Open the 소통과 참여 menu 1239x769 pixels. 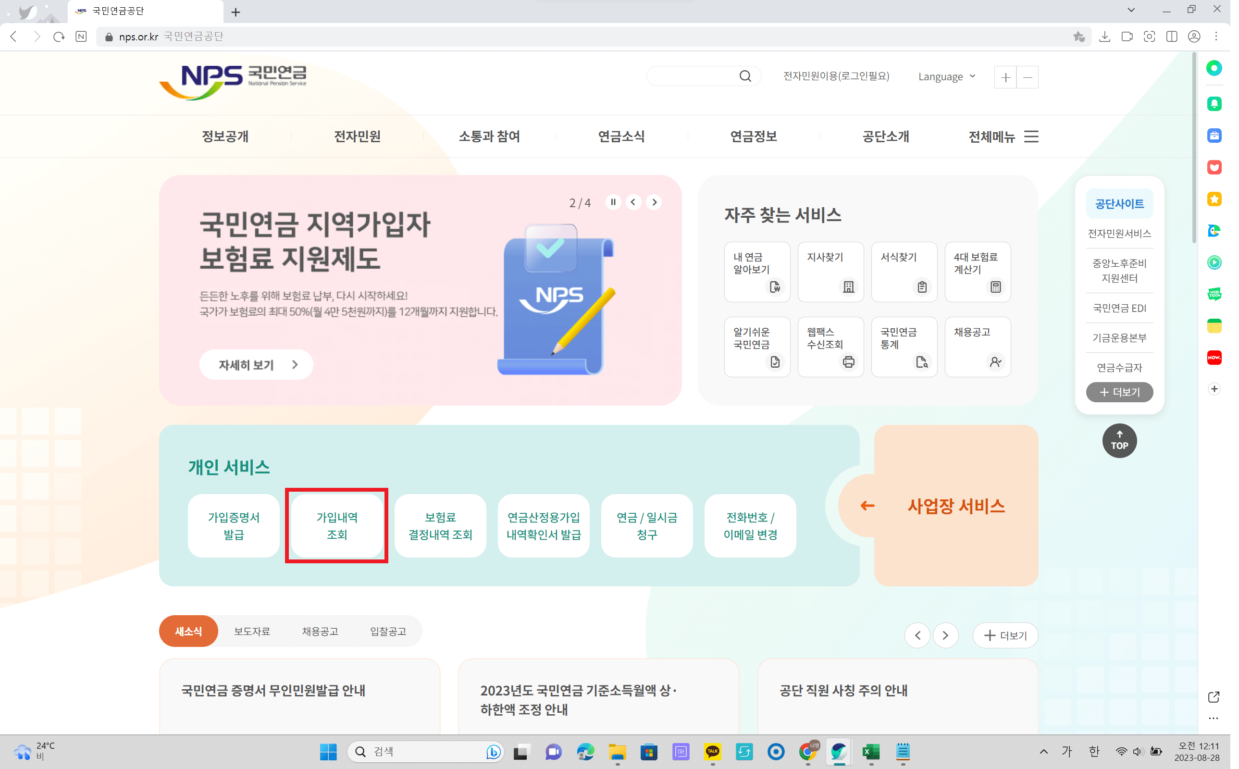click(489, 136)
